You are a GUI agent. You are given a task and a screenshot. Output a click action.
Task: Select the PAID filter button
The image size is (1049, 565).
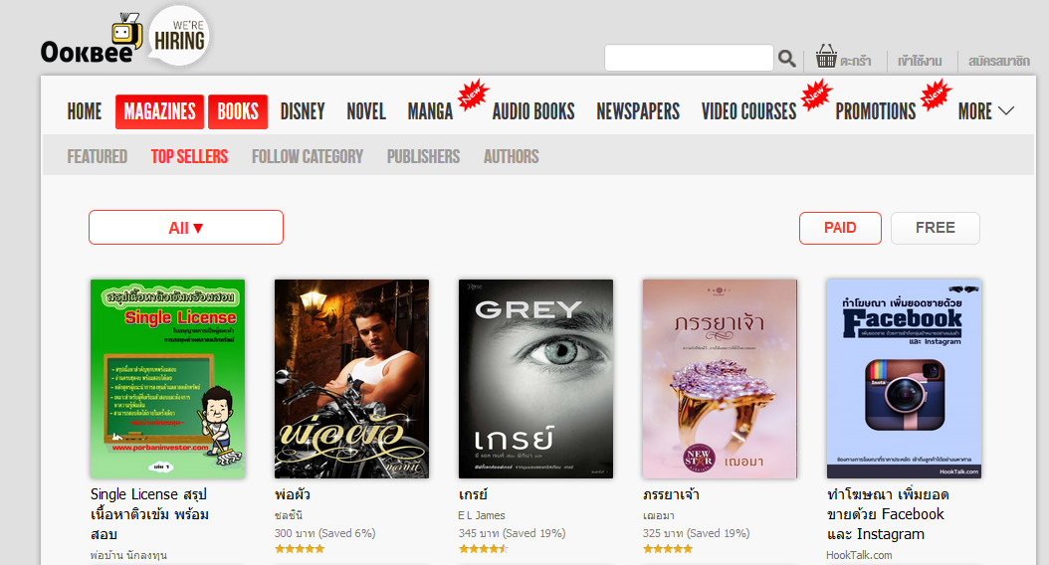pos(840,228)
